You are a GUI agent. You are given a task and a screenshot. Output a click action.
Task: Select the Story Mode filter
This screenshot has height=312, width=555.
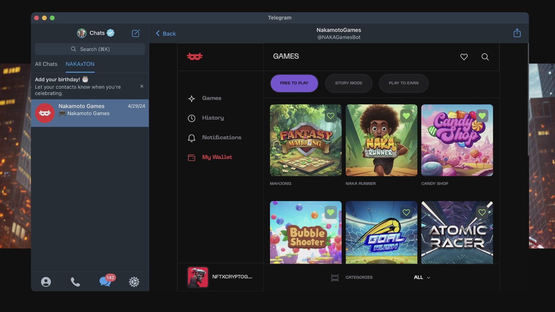pos(349,83)
